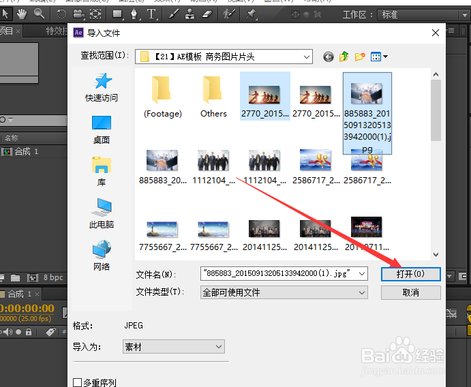Switch to the 特效控制 panel tab

pyautogui.click(x=56, y=31)
